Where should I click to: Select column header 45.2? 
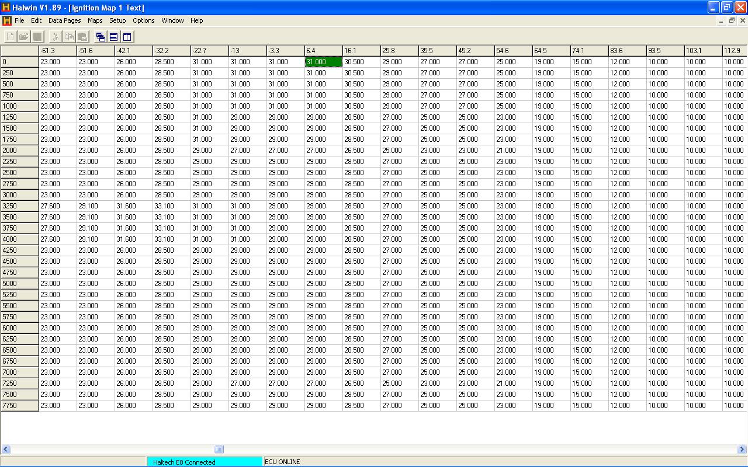pos(476,51)
